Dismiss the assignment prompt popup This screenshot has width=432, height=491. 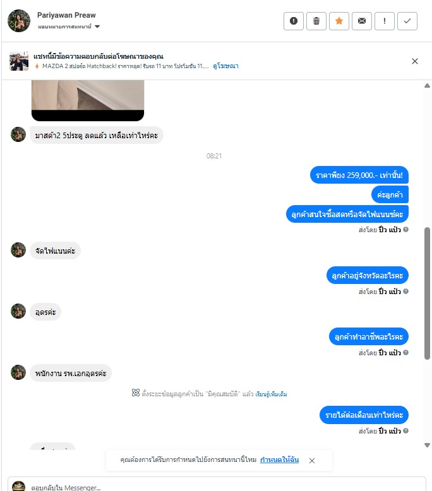click(x=312, y=460)
